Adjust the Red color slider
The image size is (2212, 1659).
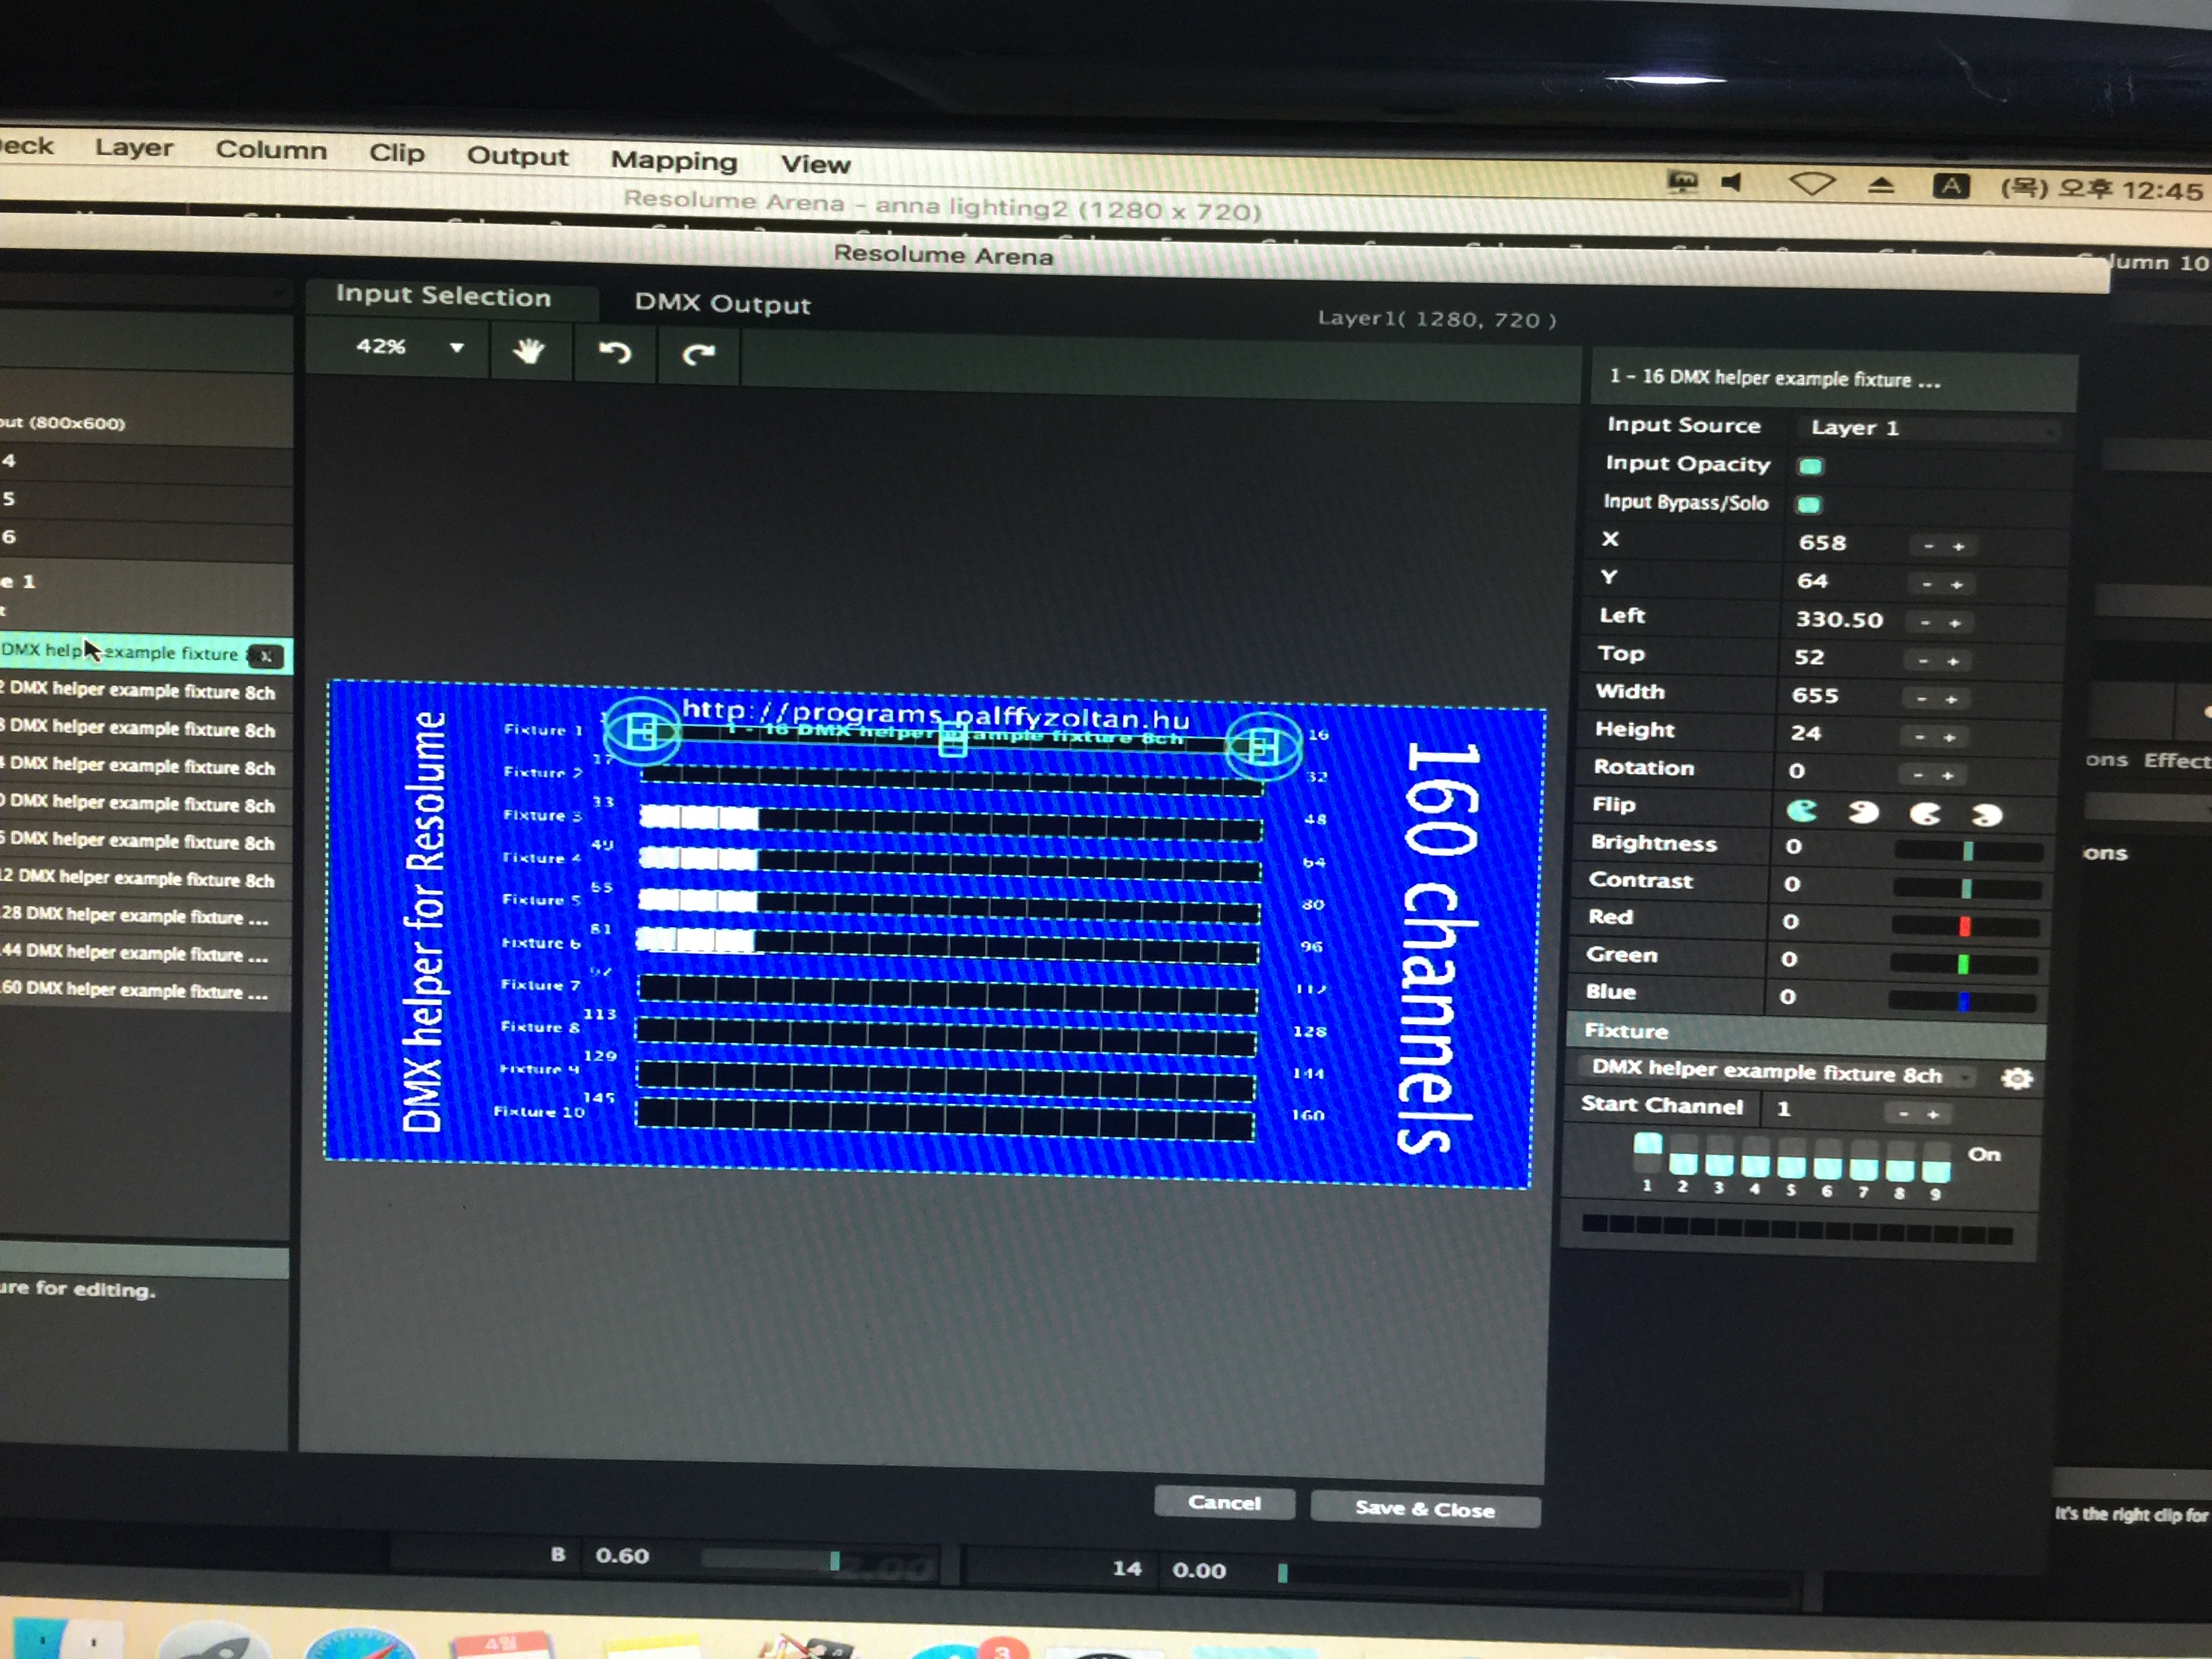pos(1964,926)
